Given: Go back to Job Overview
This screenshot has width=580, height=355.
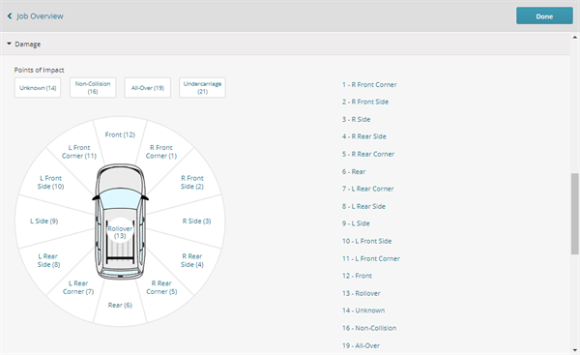Looking at the screenshot, I should tap(35, 16).
